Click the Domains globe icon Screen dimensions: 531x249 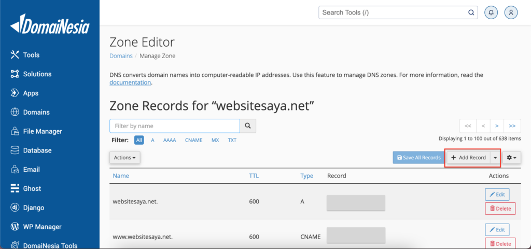tap(15, 112)
